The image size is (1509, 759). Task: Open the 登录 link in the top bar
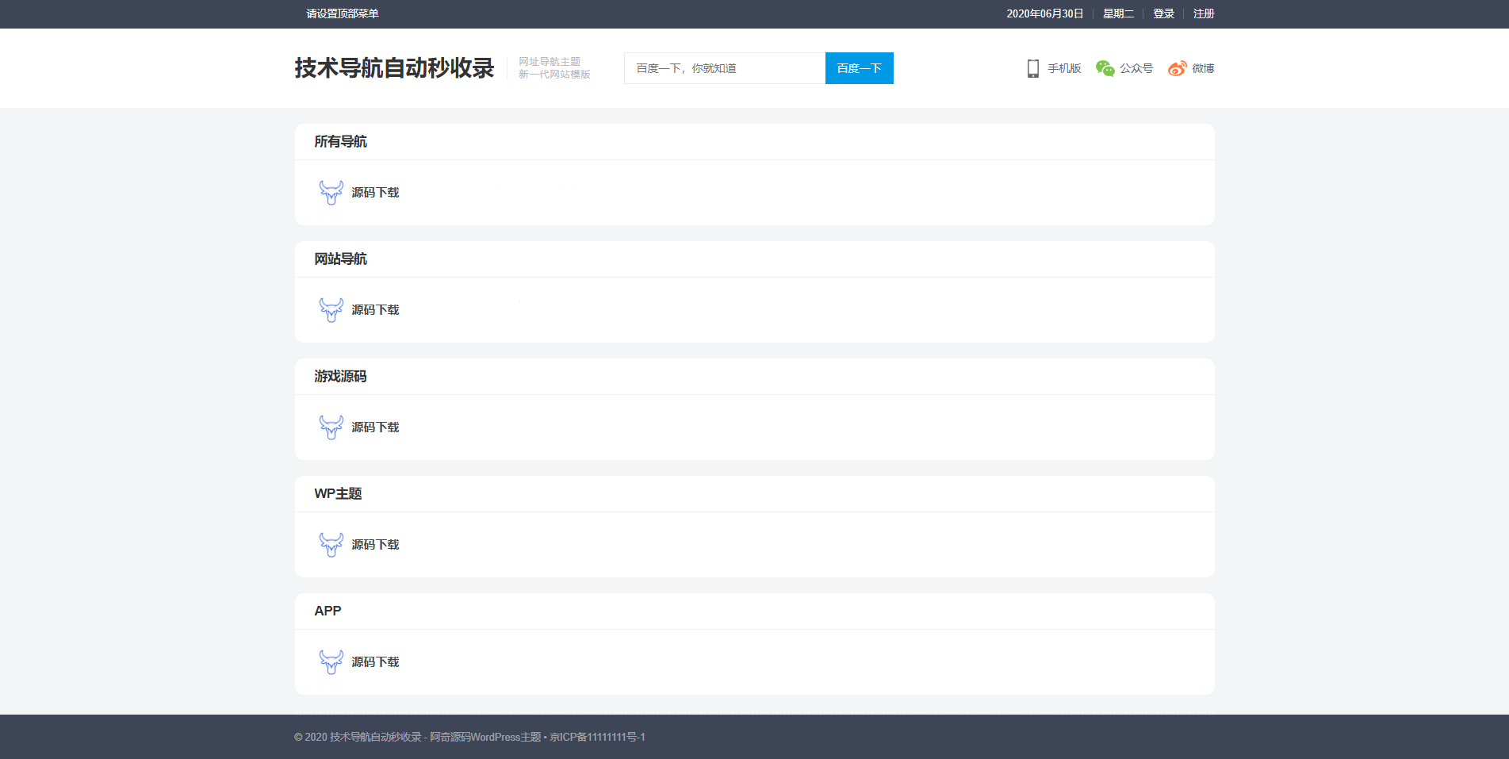point(1162,13)
